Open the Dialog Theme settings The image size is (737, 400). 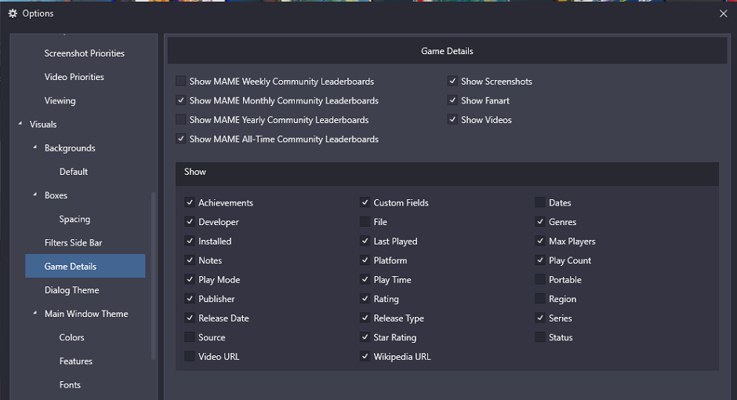[72, 290]
